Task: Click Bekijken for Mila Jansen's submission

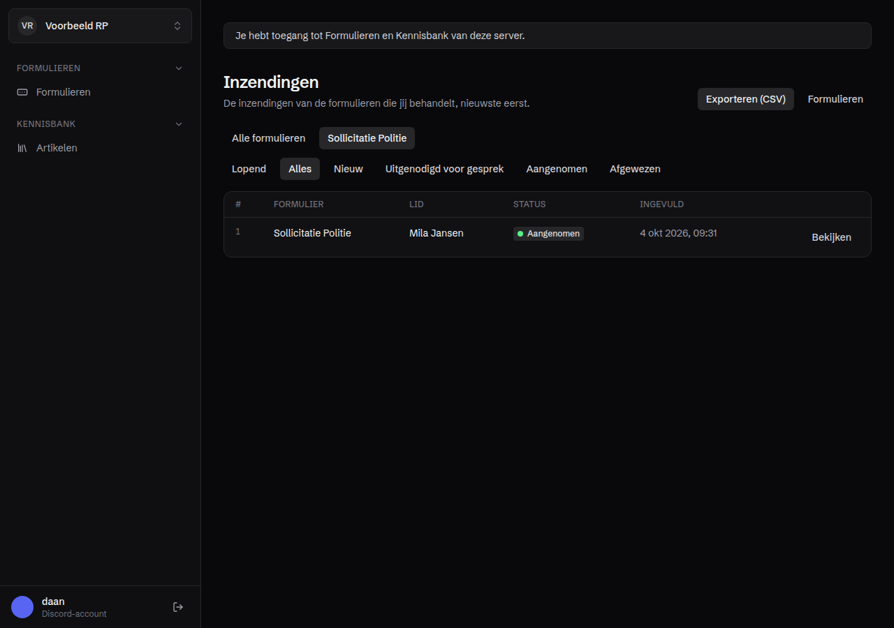Action: coord(831,237)
